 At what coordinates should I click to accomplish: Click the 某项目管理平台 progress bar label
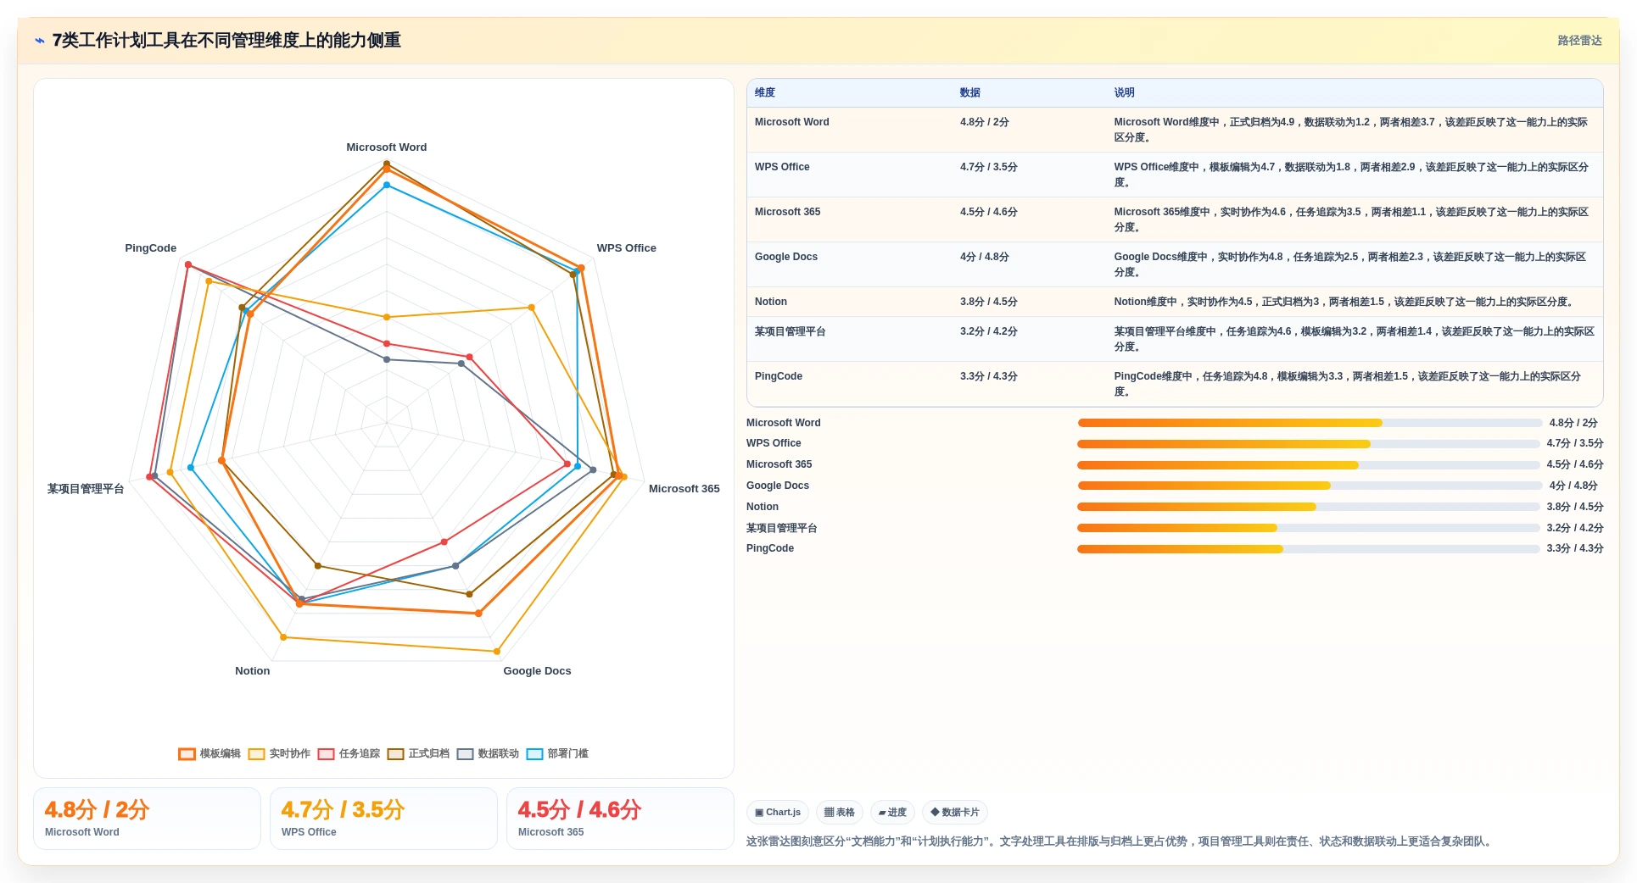(x=782, y=528)
